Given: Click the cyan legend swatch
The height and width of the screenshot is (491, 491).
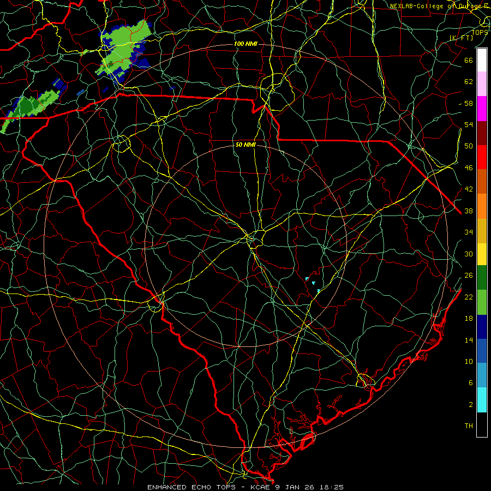Looking at the screenshot, I should click(482, 400).
